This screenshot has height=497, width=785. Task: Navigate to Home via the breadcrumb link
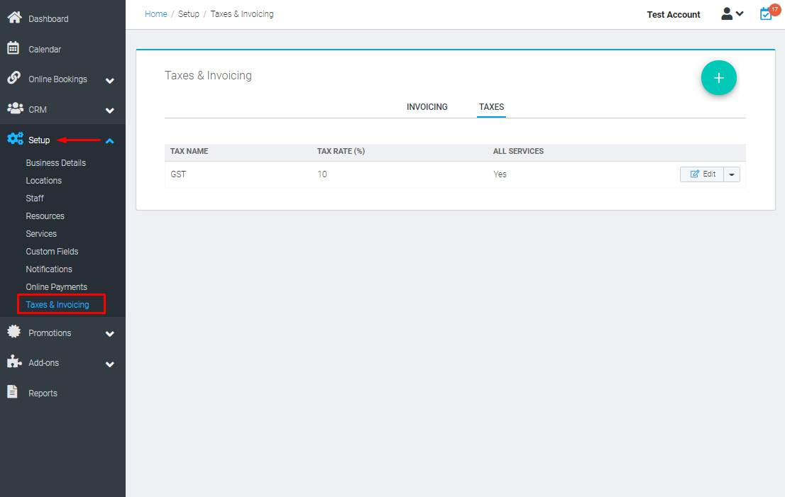click(155, 13)
